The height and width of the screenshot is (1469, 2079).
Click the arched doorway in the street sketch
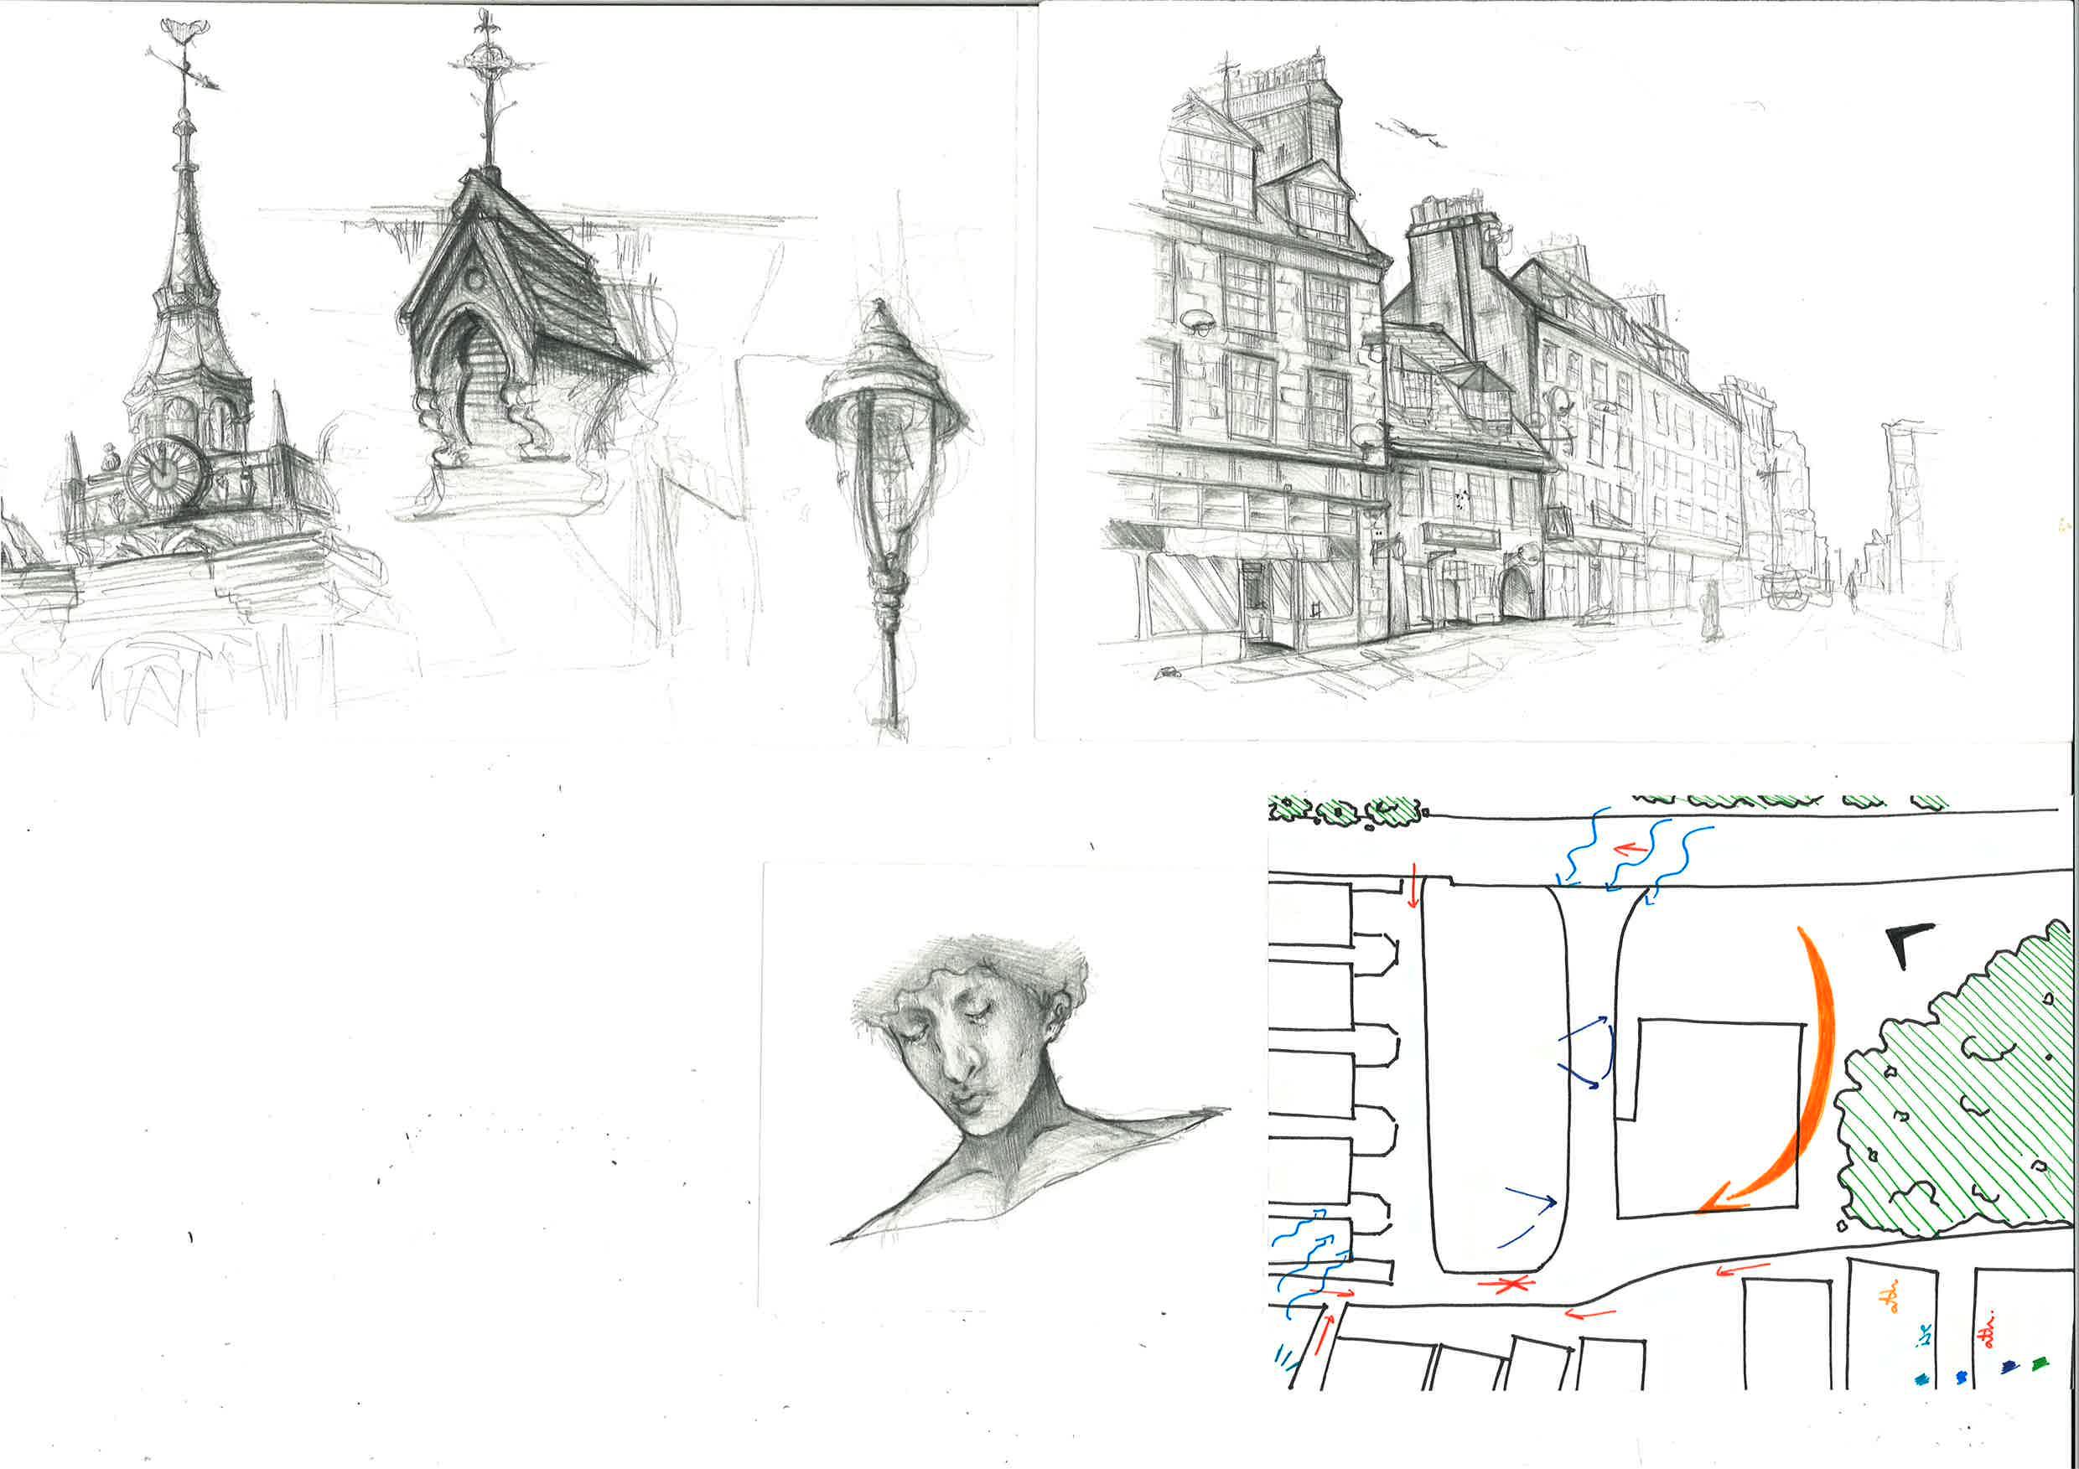tap(1514, 594)
